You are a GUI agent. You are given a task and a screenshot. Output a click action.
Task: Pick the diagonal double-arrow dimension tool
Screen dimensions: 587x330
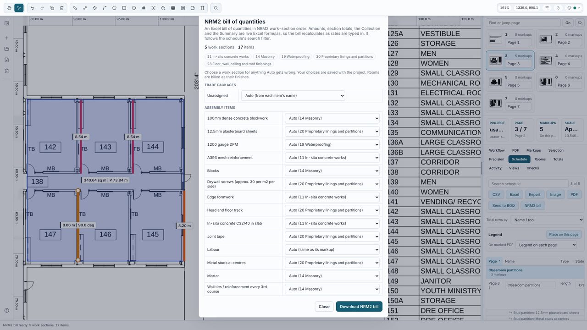85,8
